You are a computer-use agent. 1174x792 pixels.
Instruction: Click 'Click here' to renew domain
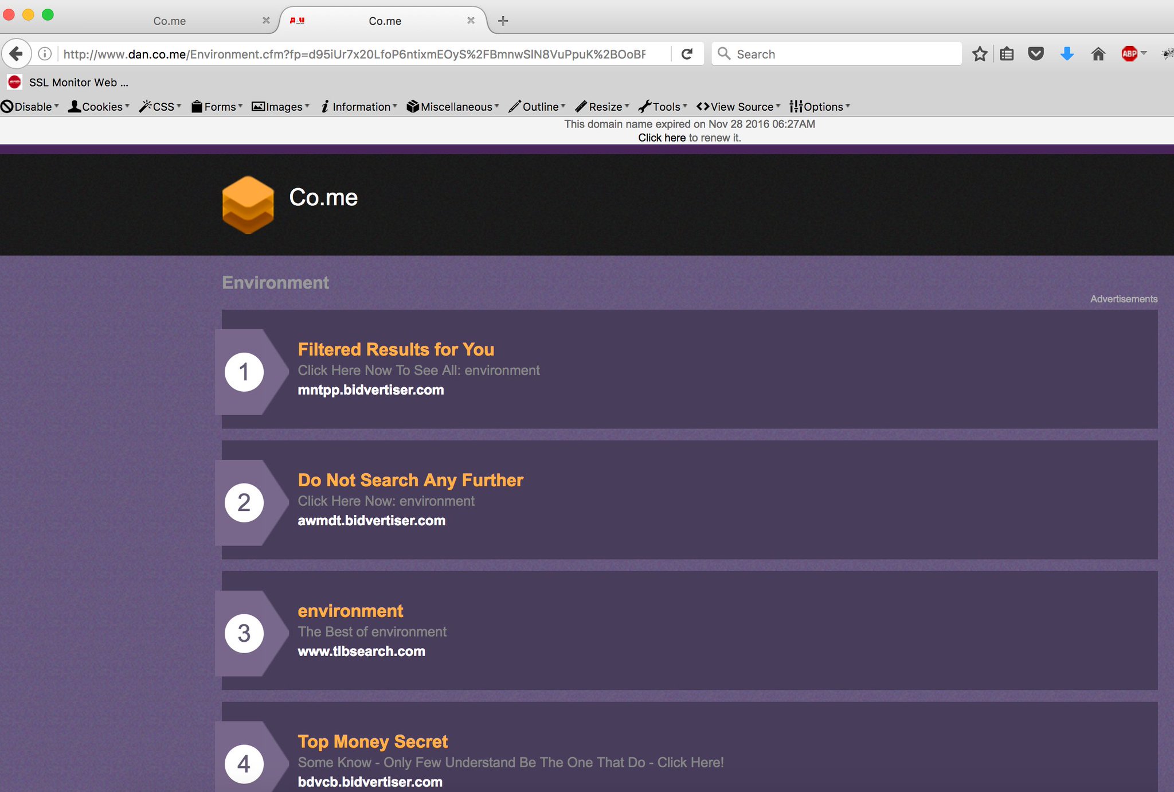tap(662, 138)
